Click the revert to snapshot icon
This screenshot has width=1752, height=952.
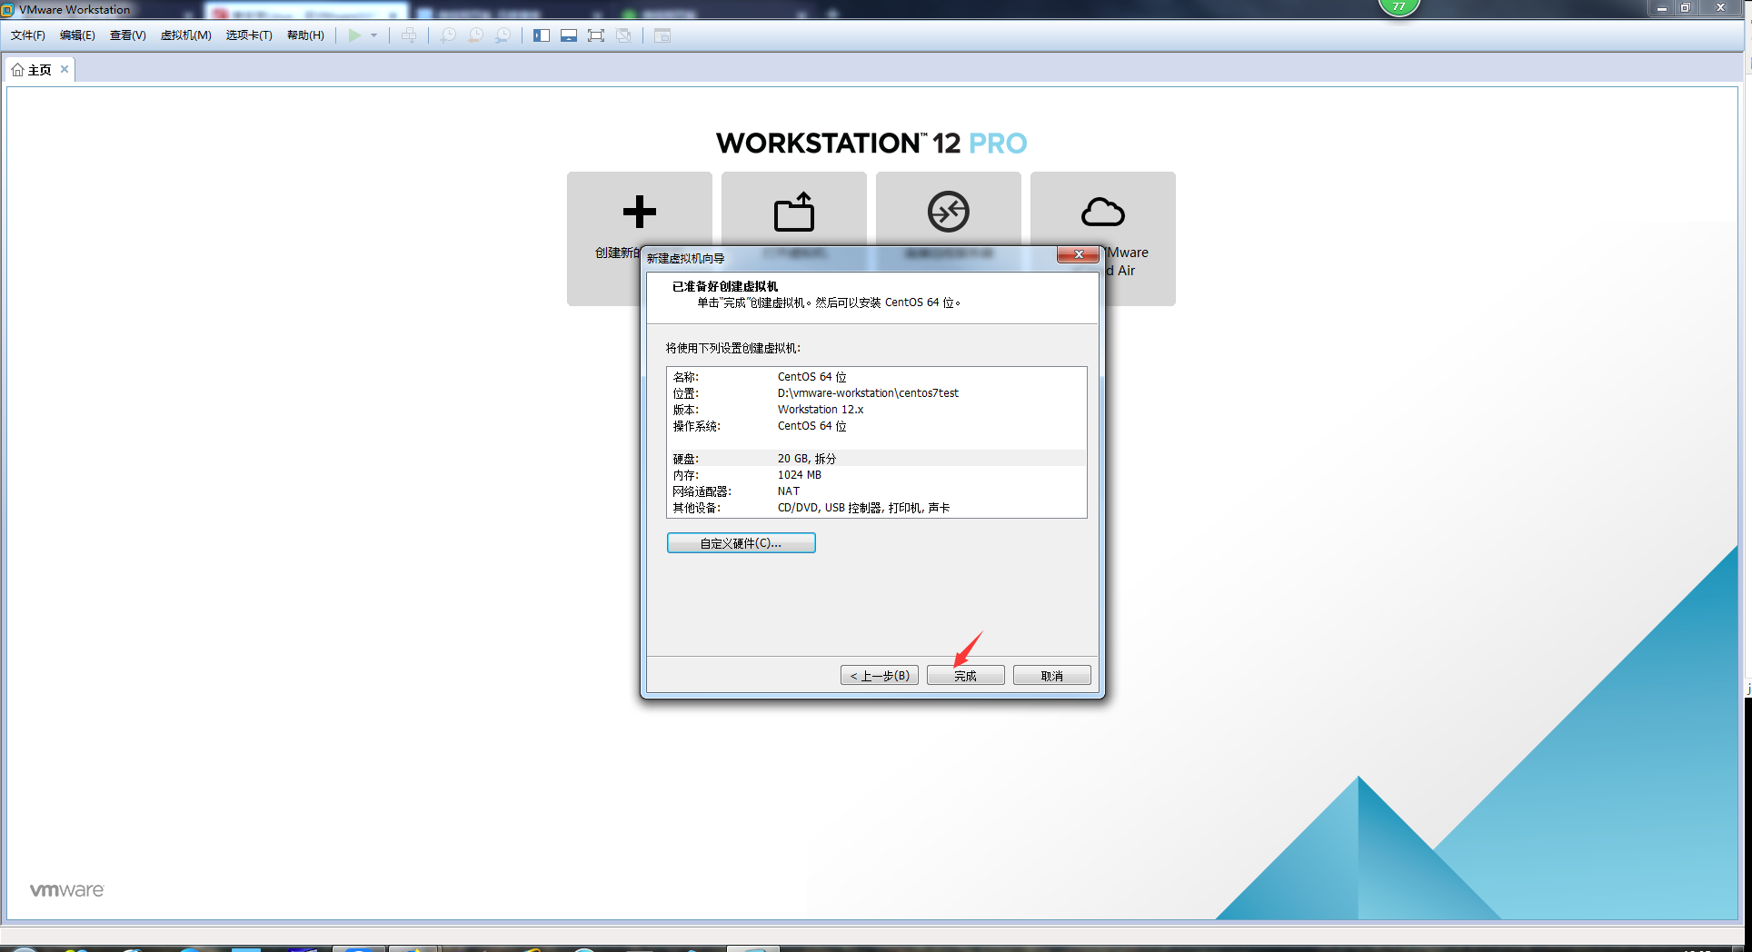pyautogui.click(x=475, y=35)
